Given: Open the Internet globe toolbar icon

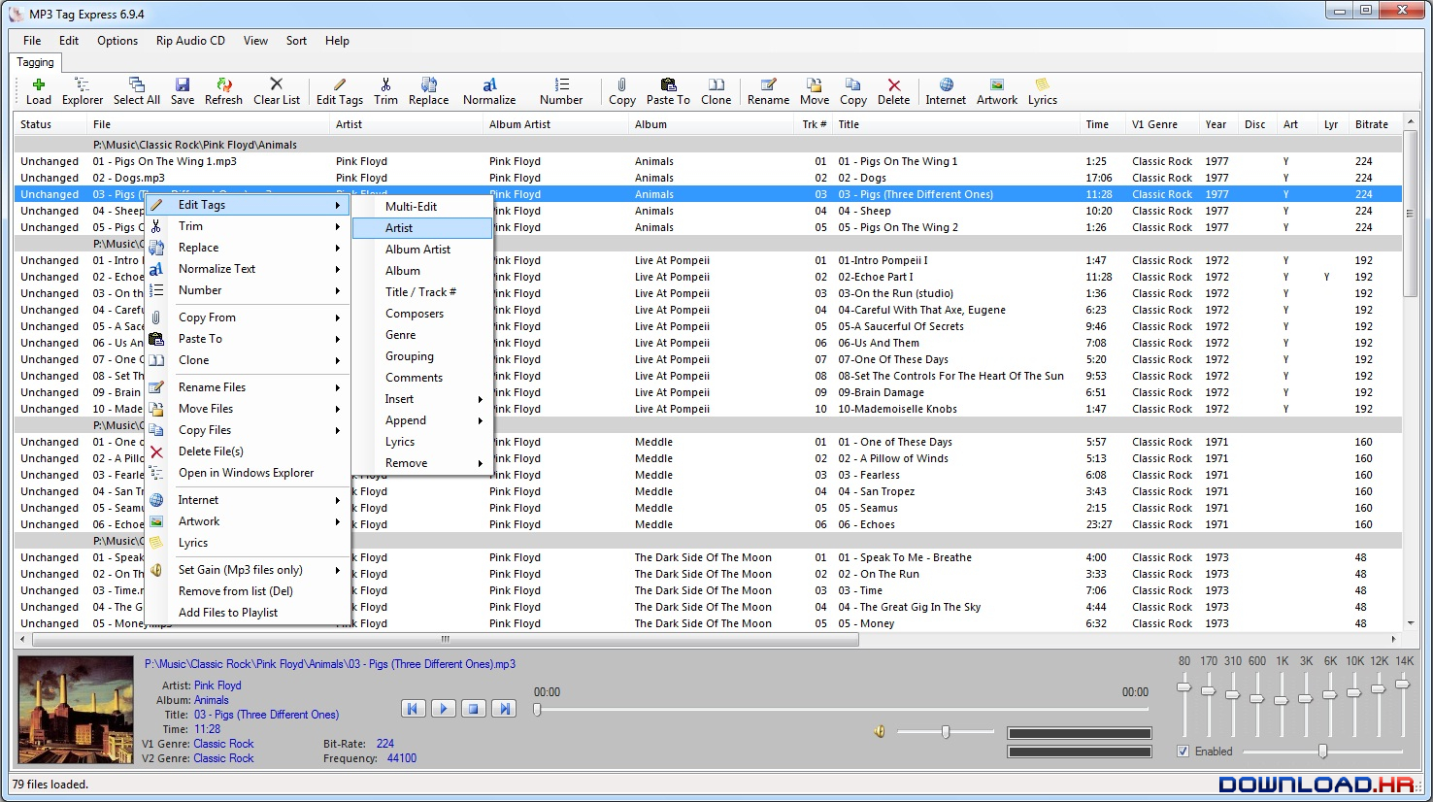Looking at the screenshot, I should (946, 91).
